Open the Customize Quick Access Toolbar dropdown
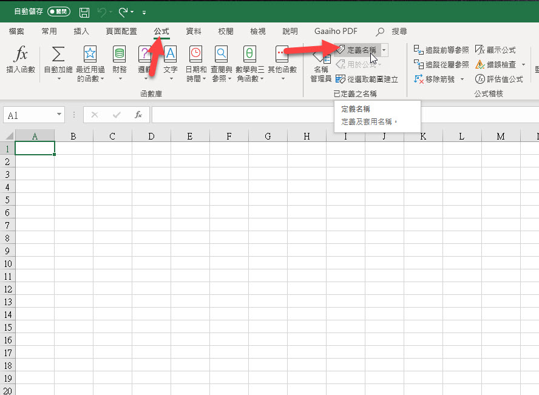Screen dimensions: 539x395 pos(144,13)
